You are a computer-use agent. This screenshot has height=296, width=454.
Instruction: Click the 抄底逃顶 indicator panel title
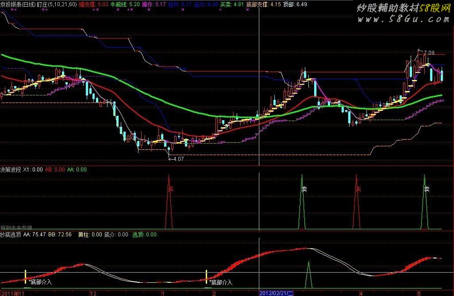(11, 234)
